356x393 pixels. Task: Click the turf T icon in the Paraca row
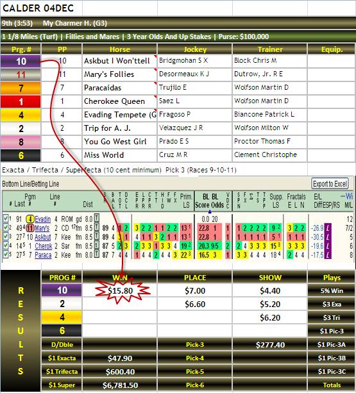point(97,255)
